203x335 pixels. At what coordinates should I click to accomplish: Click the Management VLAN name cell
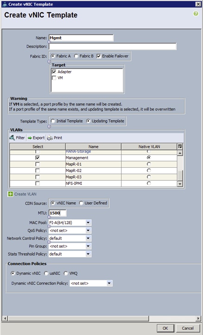click(93, 158)
